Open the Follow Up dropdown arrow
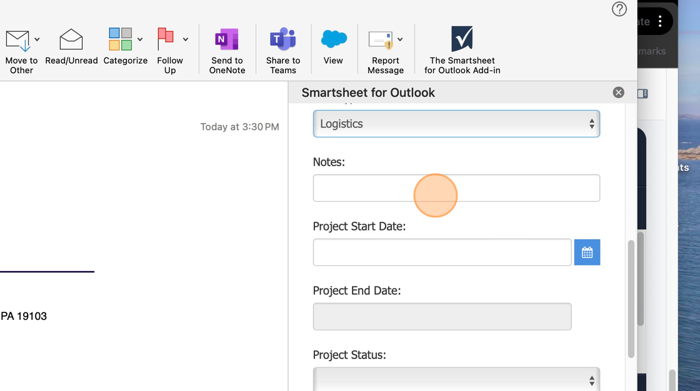The image size is (700, 391). (185, 40)
